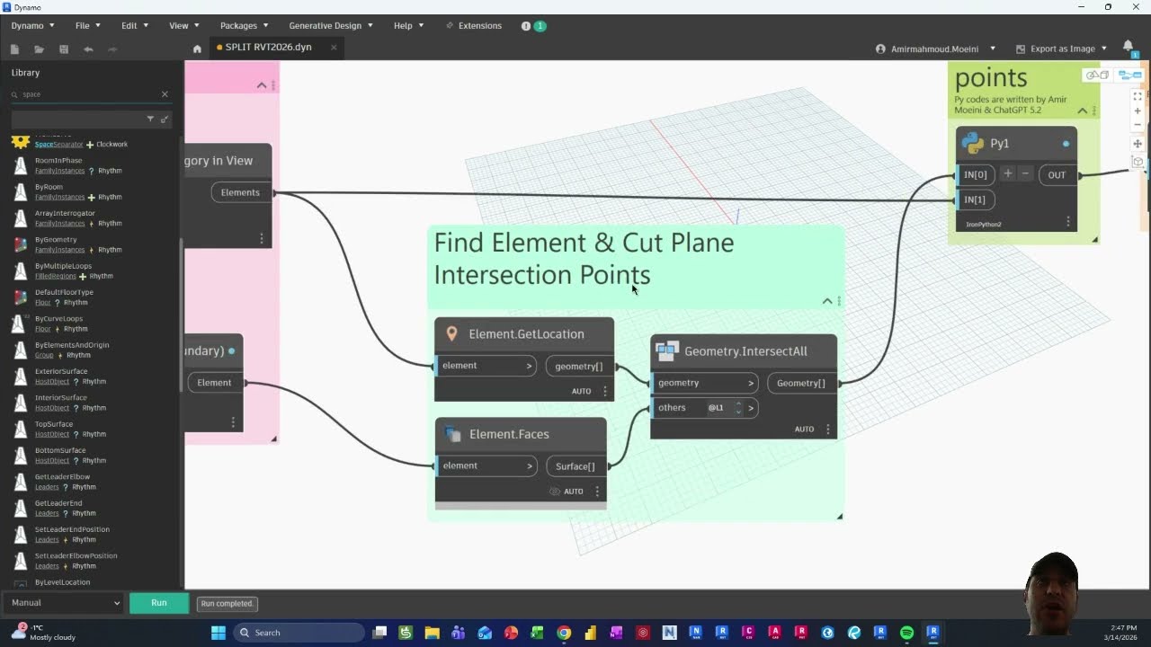Clear the library search field

tap(165, 94)
